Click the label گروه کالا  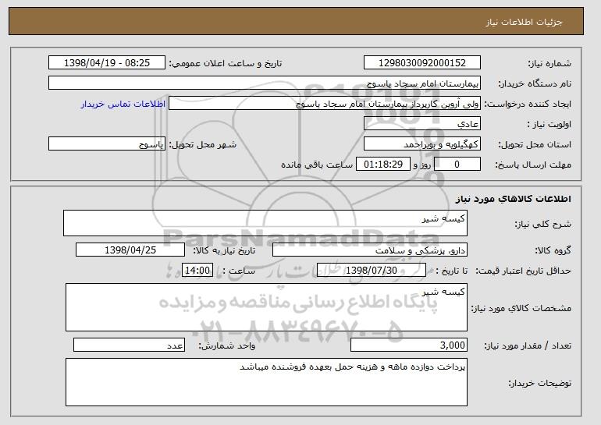click(553, 251)
